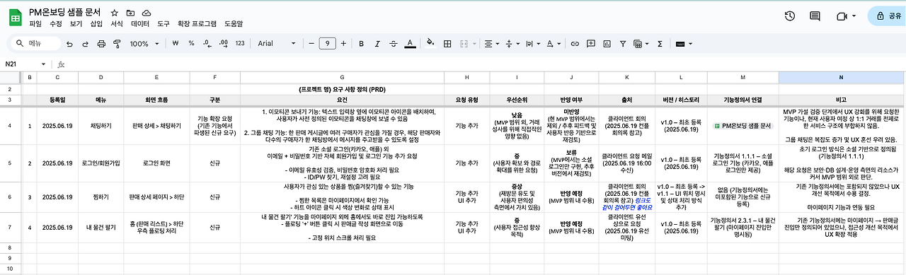Open the 보기 menu

76,23
